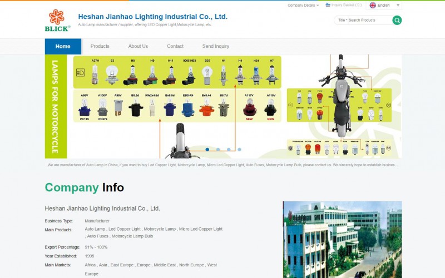Click the BLICK company logo
Image resolution: width=445 pixels, height=278 pixels.
[57, 20]
